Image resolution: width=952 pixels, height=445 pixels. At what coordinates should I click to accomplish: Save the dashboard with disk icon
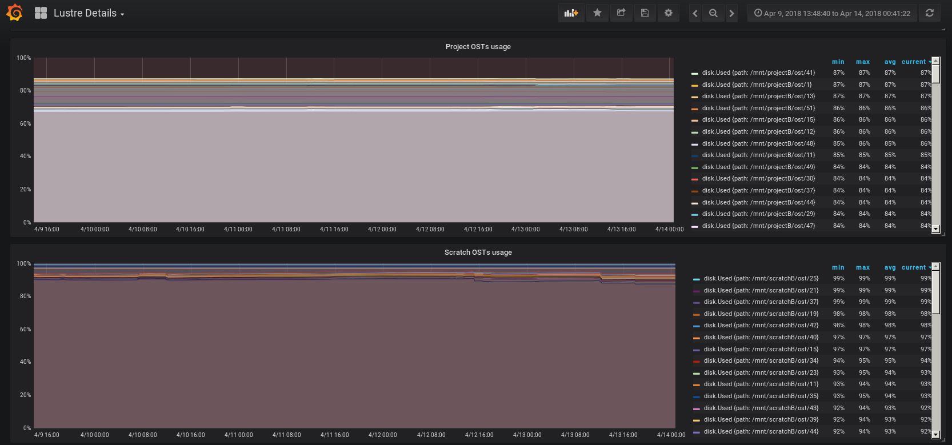tap(645, 13)
